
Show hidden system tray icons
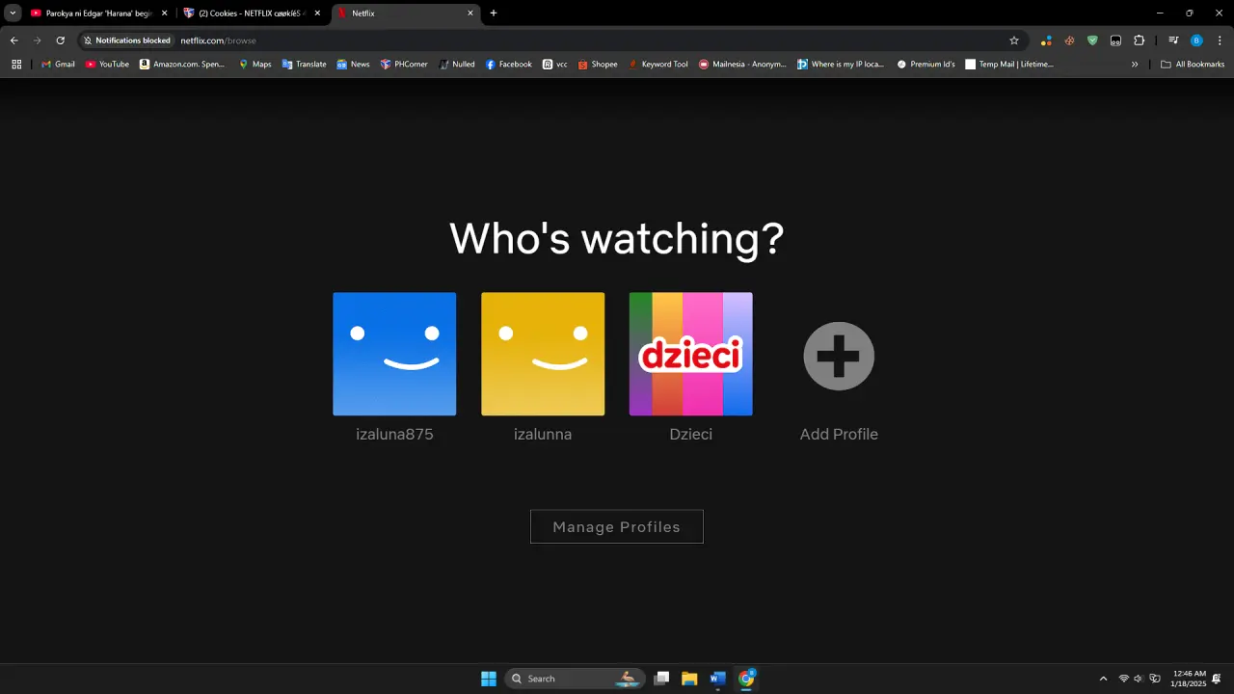coord(1104,679)
